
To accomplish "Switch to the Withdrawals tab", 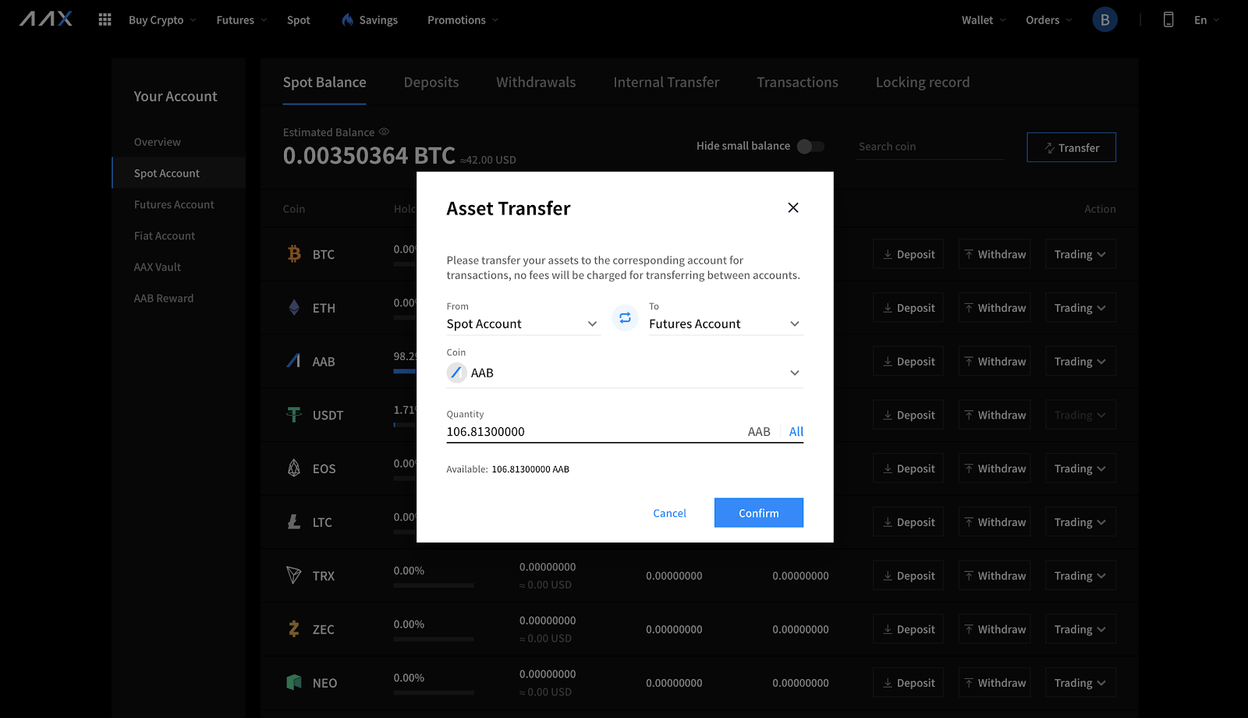I will [x=536, y=82].
